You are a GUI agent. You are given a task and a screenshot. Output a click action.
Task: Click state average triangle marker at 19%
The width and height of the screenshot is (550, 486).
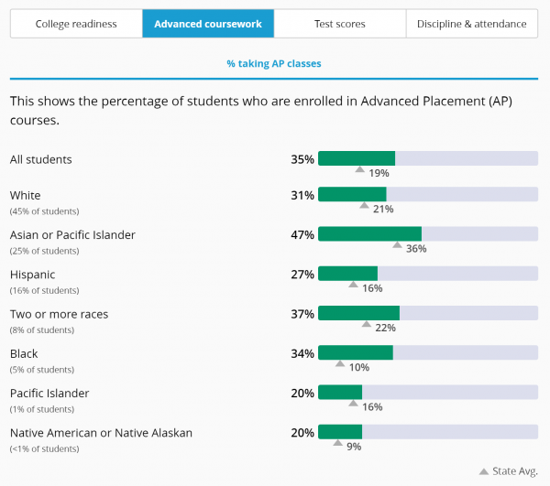click(x=360, y=170)
